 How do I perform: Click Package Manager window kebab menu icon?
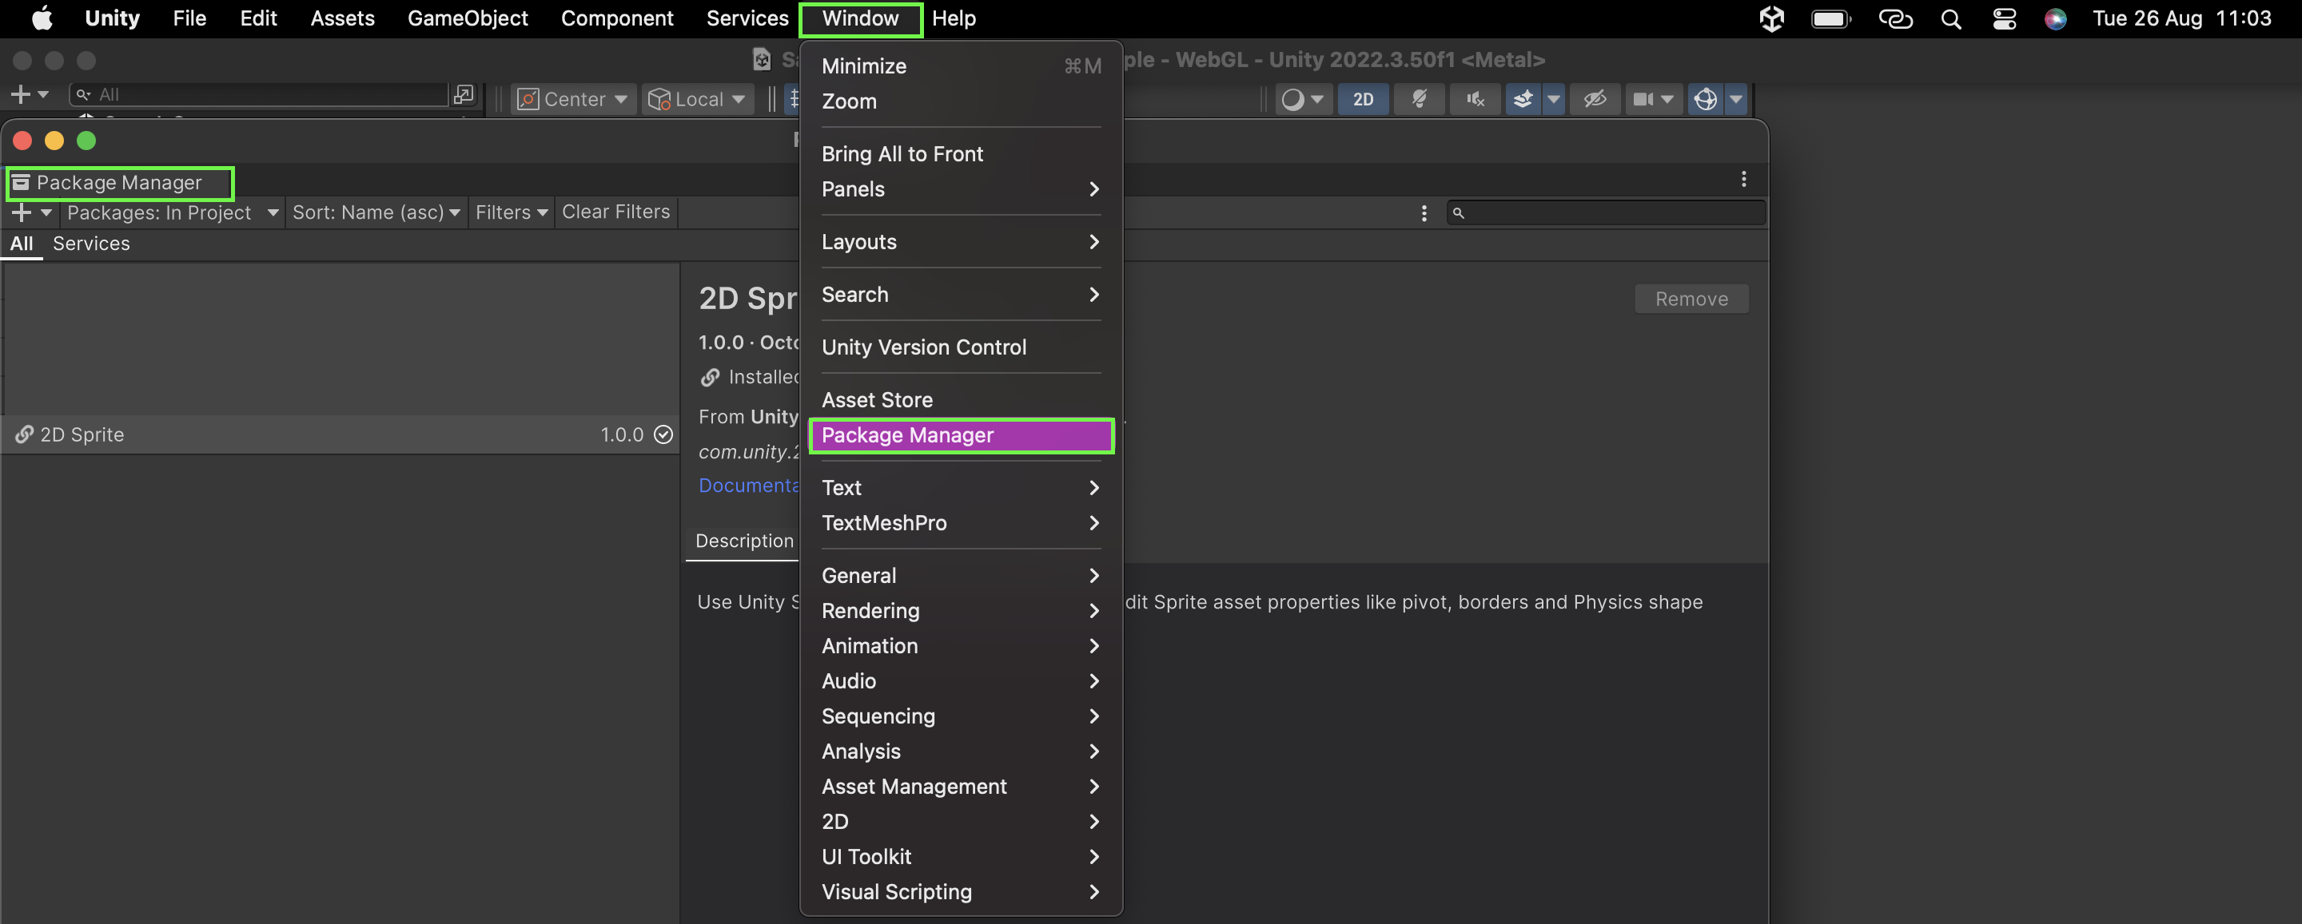[x=1742, y=180]
